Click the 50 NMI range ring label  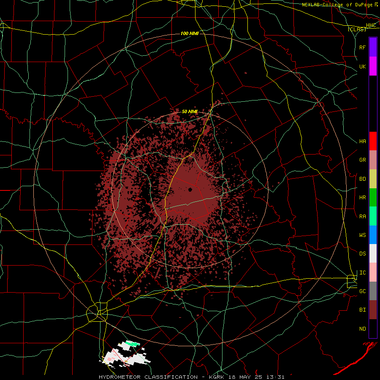[x=190, y=111]
